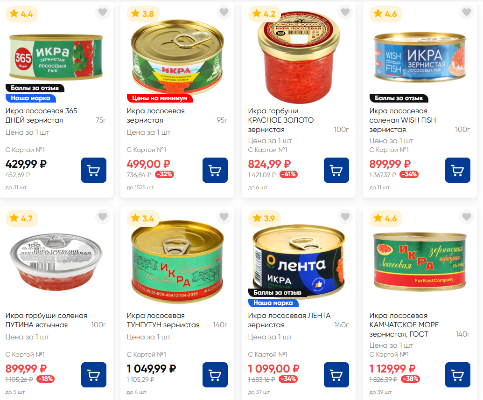Open Икра лососевая ЛЕНТА зернистая product link
The height and width of the screenshot is (400, 483).
click(289, 320)
